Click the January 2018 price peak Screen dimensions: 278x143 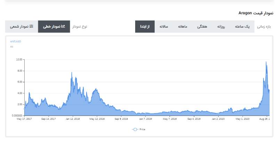tap(72, 72)
